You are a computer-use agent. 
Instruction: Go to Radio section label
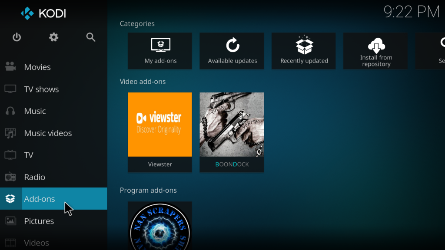(35, 177)
